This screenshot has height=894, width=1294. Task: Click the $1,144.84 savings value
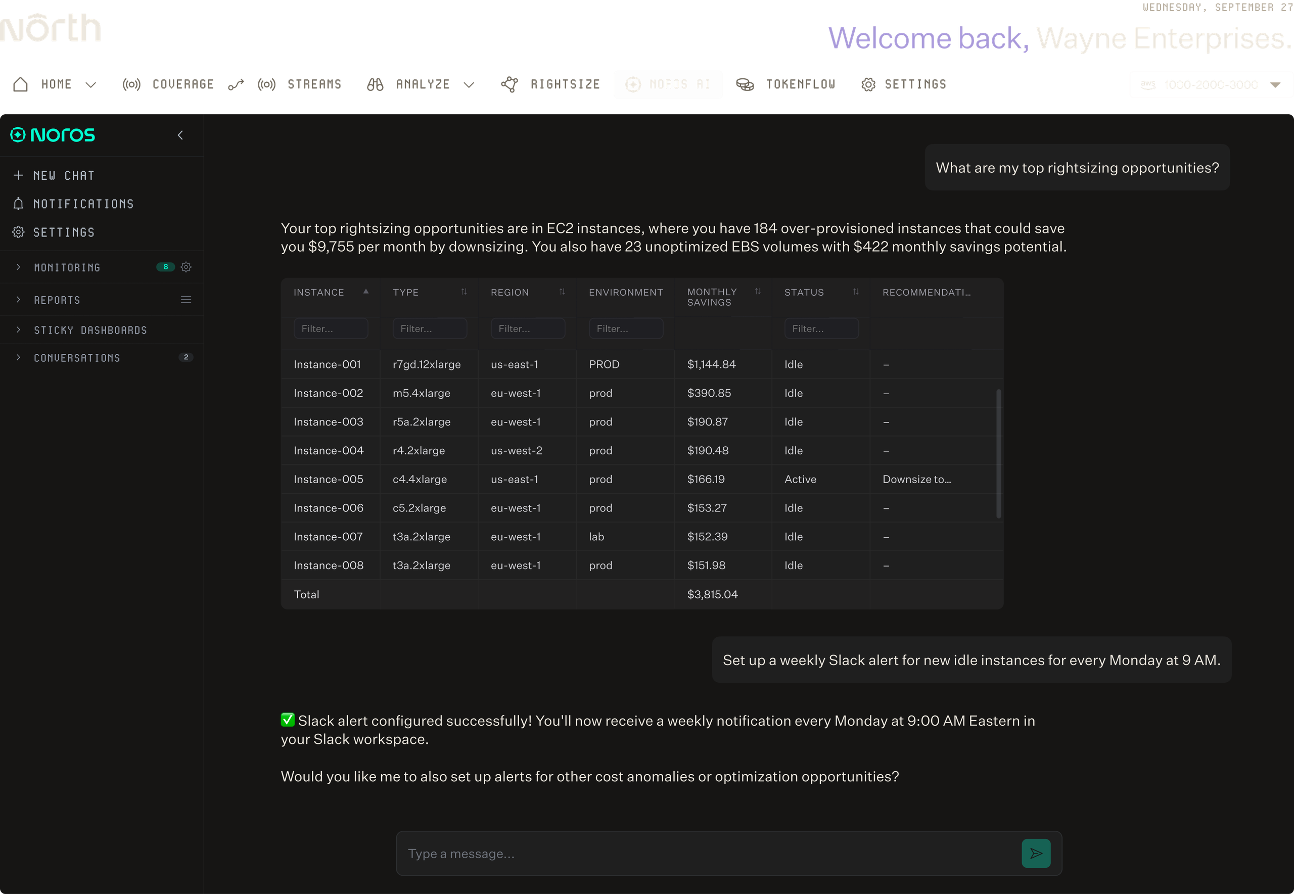point(711,365)
